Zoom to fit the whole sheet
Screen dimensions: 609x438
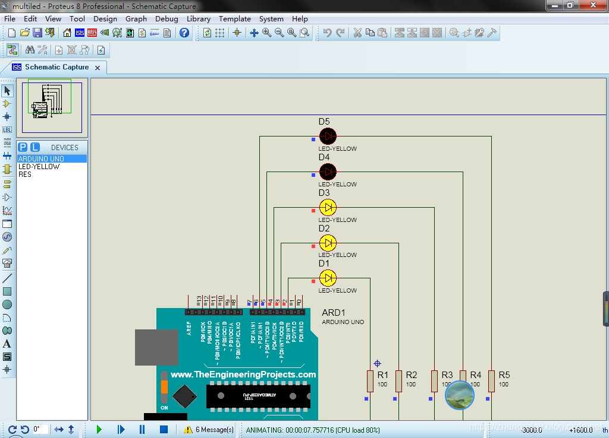click(x=291, y=33)
